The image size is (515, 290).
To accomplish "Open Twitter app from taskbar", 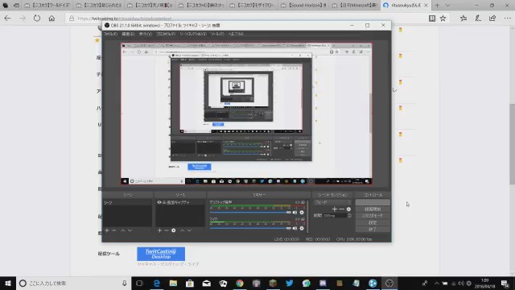I will (290, 283).
